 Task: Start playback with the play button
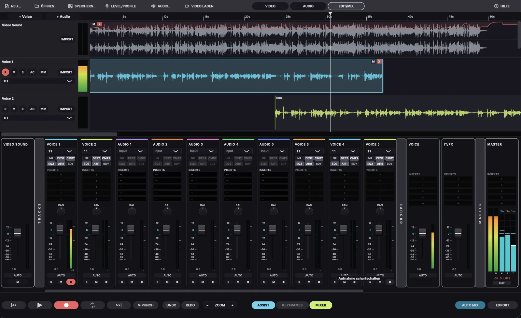coord(40,305)
